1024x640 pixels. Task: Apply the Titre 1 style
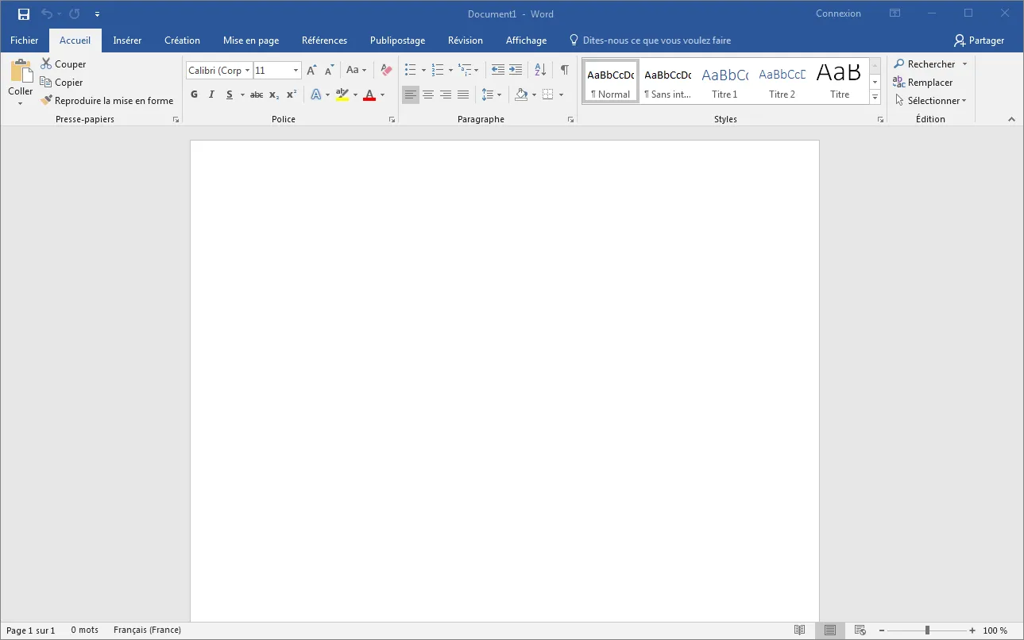click(x=725, y=82)
